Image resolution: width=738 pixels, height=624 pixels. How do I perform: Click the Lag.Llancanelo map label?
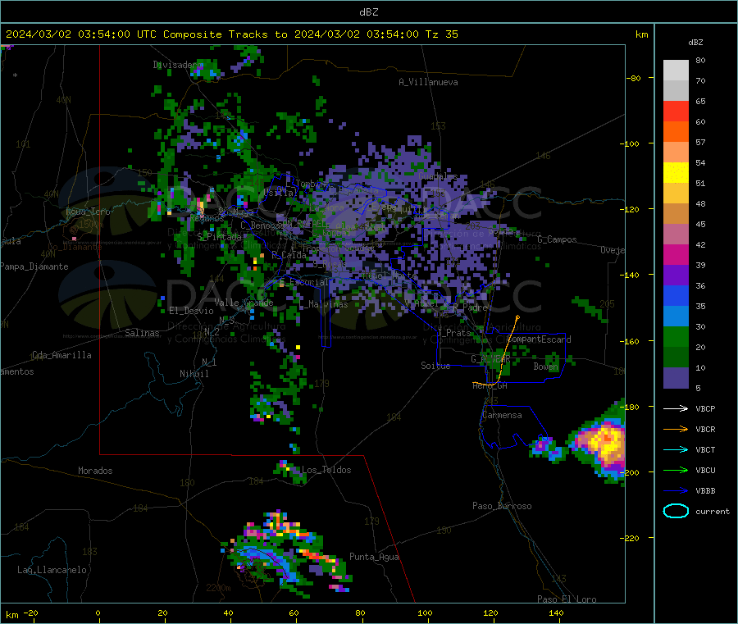point(52,570)
